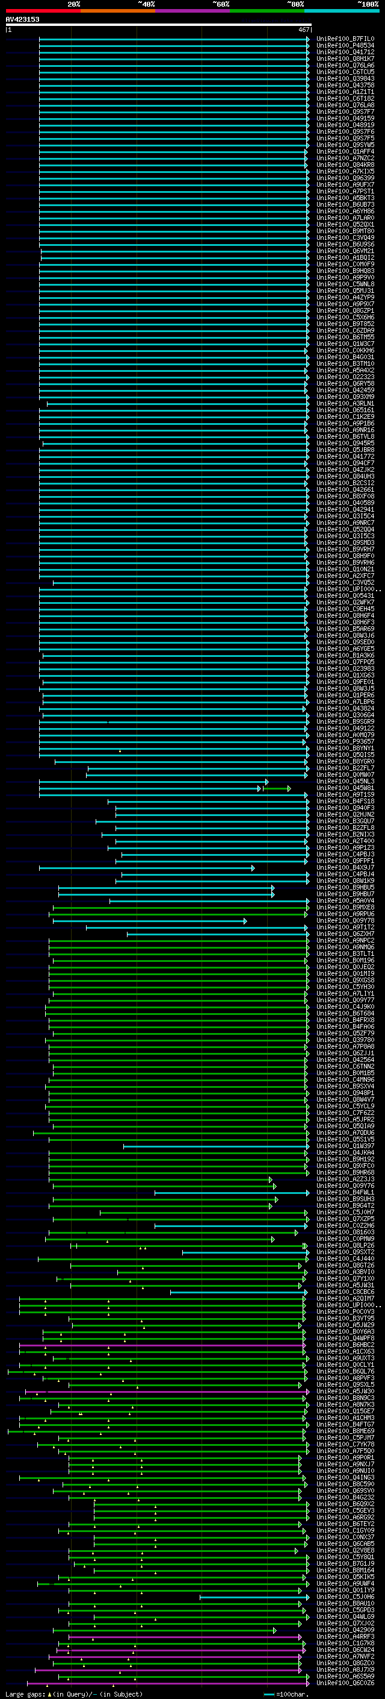Screen dimensions: 385x1699
Task: Click the purple alignment bar of UniRef100_B6HBC2
Action: coord(162,1345)
